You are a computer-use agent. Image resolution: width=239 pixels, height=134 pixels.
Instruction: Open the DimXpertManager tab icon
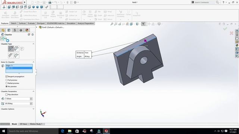point(21,30)
